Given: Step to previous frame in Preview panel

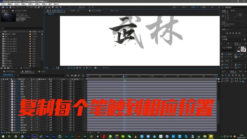Looking at the screenshot, I should (230, 33).
